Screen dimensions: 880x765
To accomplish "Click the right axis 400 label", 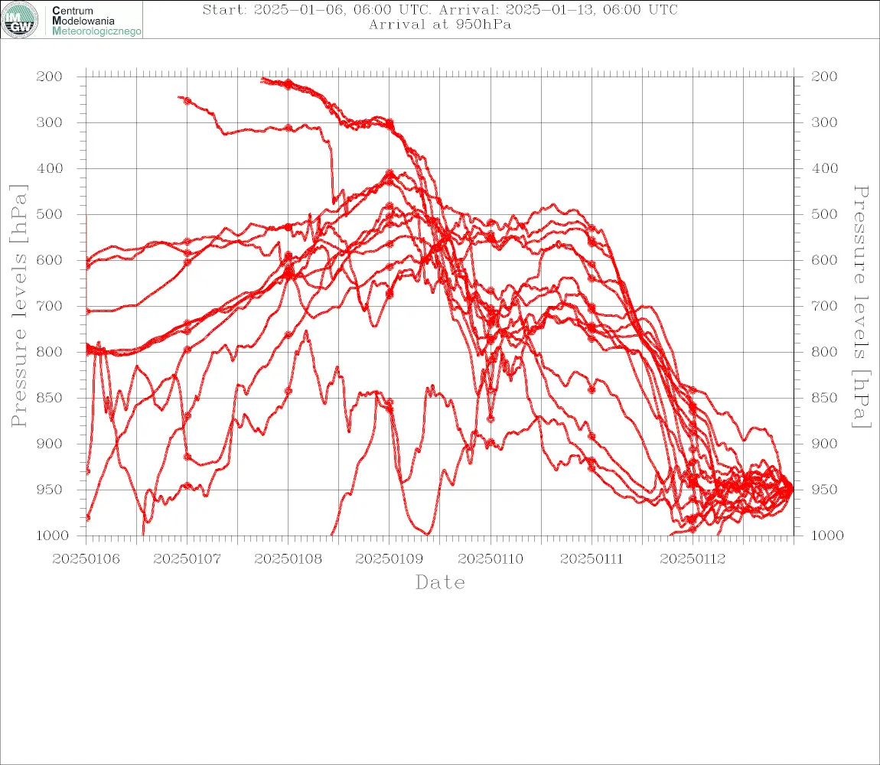I will coord(824,168).
